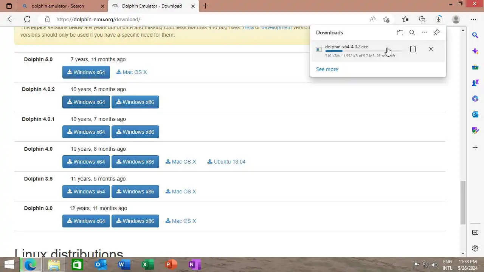This screenshot has height=272, width=484.
Task: Launch PowerPoint from taskbar
Action: [171, 265]
